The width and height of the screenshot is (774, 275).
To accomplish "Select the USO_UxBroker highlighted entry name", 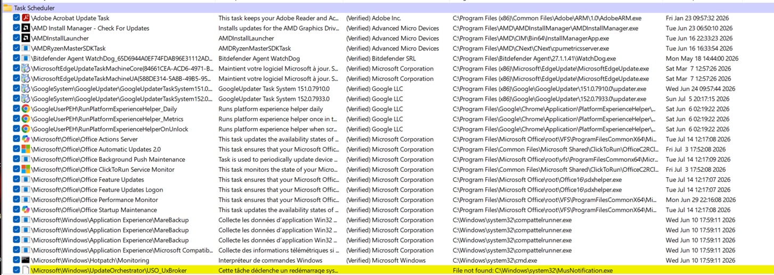I will point(109,271).
